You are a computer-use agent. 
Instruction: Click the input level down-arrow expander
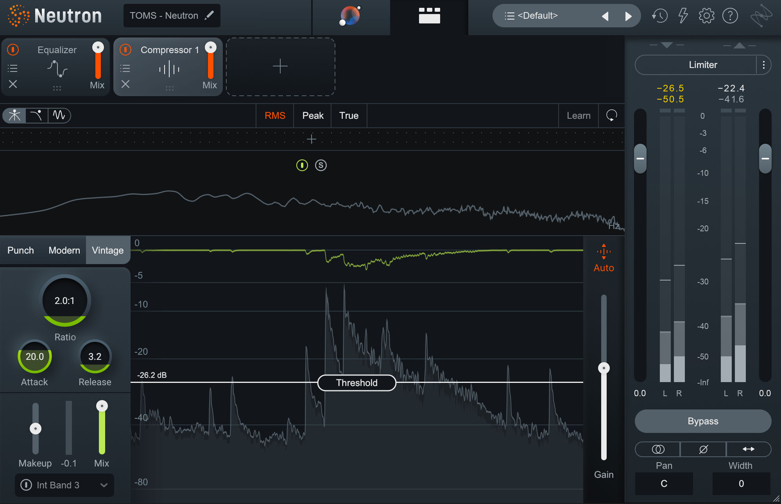coord(667,45)
